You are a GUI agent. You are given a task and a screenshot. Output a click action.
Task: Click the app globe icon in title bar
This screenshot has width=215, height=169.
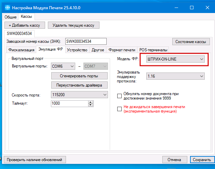coord(7,8)
